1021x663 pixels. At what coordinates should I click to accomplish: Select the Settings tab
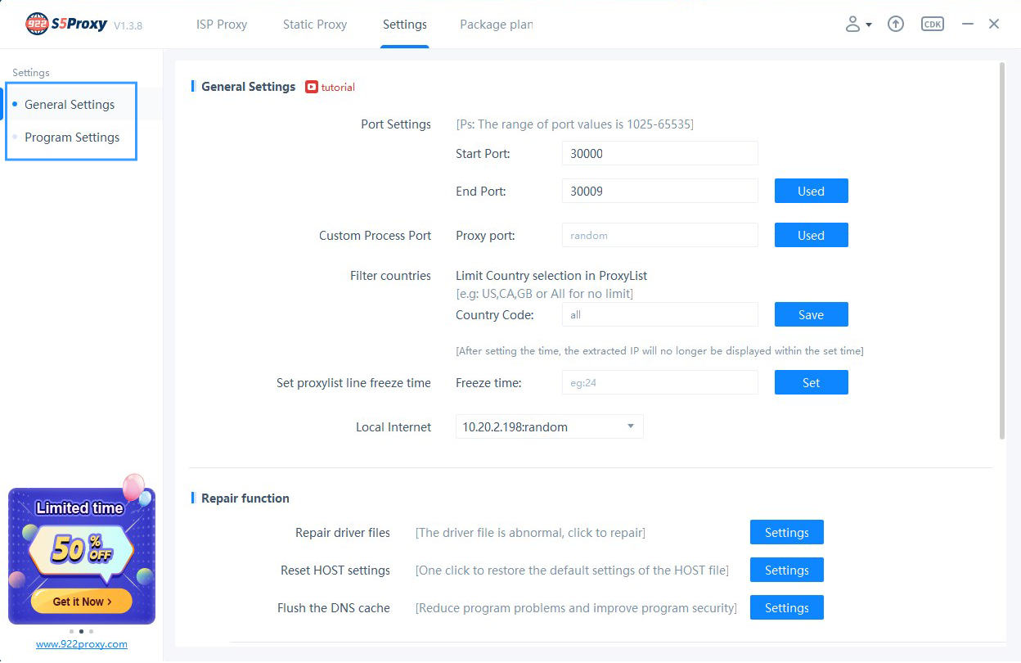tap(405, 25)
